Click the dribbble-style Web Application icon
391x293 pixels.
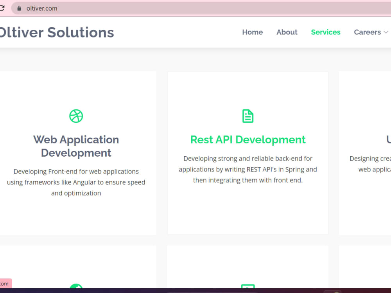[76, 116]
